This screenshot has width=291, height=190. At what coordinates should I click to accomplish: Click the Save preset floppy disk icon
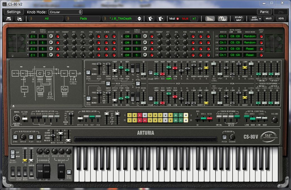pyautogui.click(x=9, y=19)
